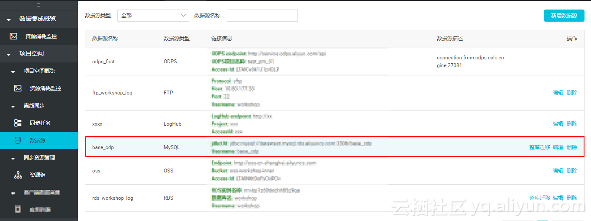
Task: Collapse the 同步资源管理 subsection arrow
Action: pyautogui.click(x=13, y=158)
